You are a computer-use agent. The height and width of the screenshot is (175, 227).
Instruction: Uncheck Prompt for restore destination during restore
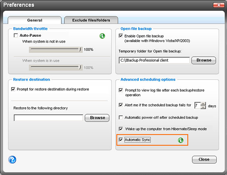coord(13,89)
